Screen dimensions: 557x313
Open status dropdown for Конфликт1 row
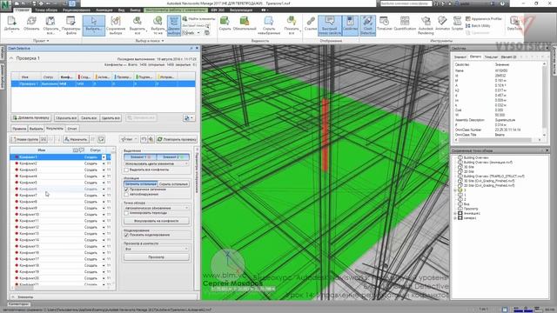coord(104,156)
